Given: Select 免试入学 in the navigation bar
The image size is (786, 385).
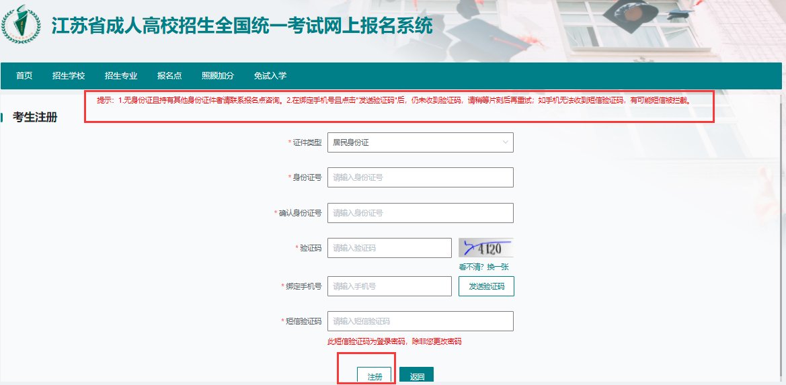Looking at the screenshot, I should click(270, 75).
